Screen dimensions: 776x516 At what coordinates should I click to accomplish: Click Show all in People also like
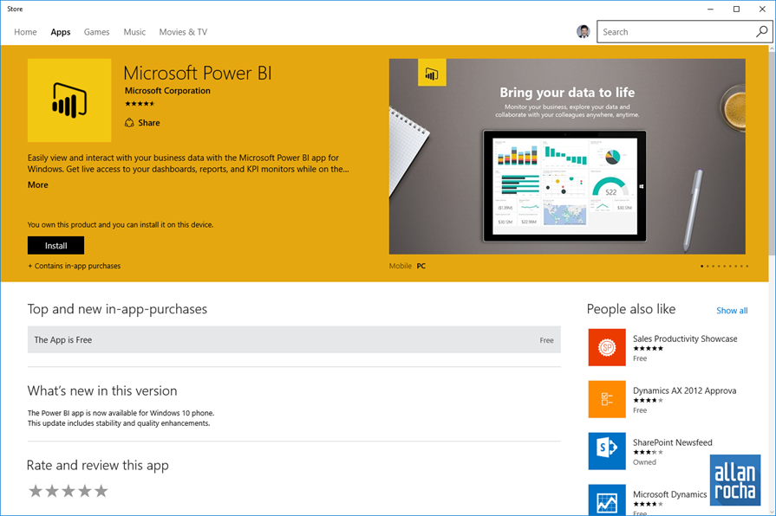click(x=732, y=311)
